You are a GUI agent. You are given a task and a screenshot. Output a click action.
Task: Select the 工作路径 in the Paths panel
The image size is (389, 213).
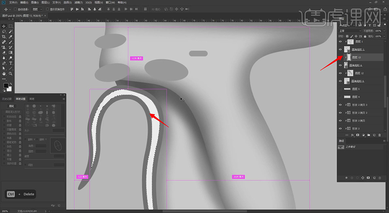click(360, 147)
